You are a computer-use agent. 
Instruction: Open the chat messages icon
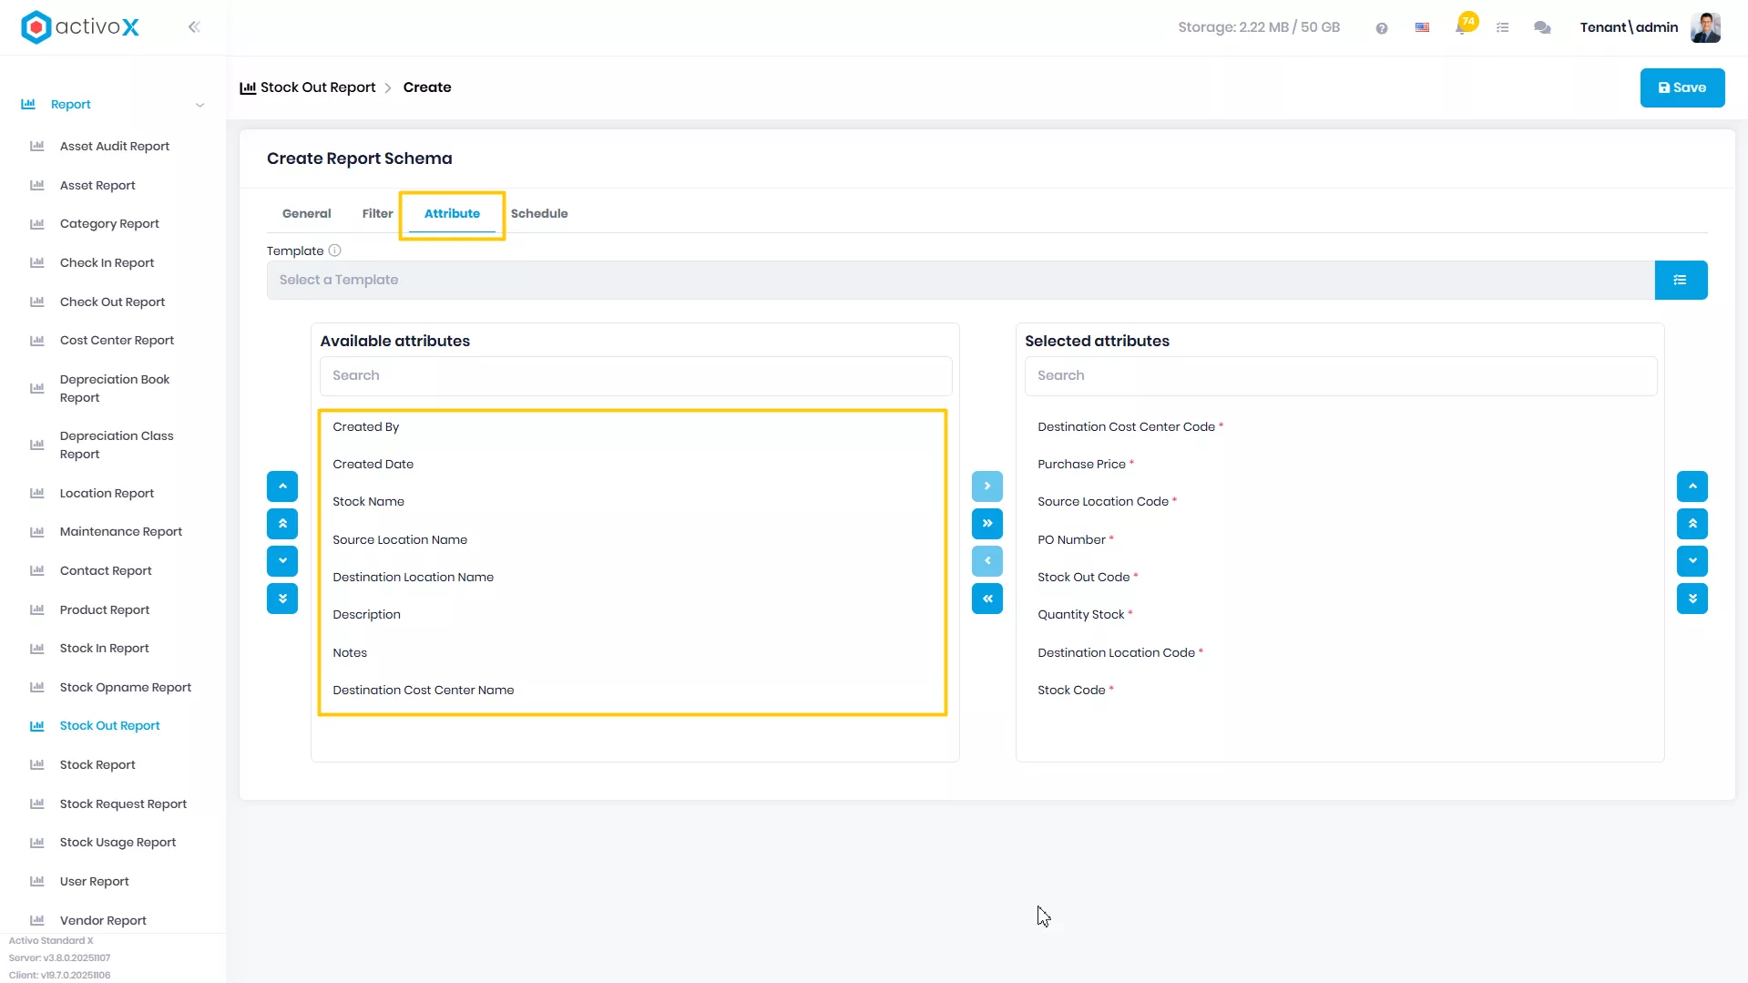[x=1542, y=28]
